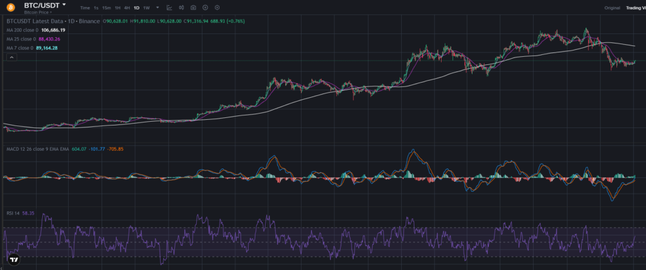Switch to 1H interval
646x270 pixels.
coord(117,8)
